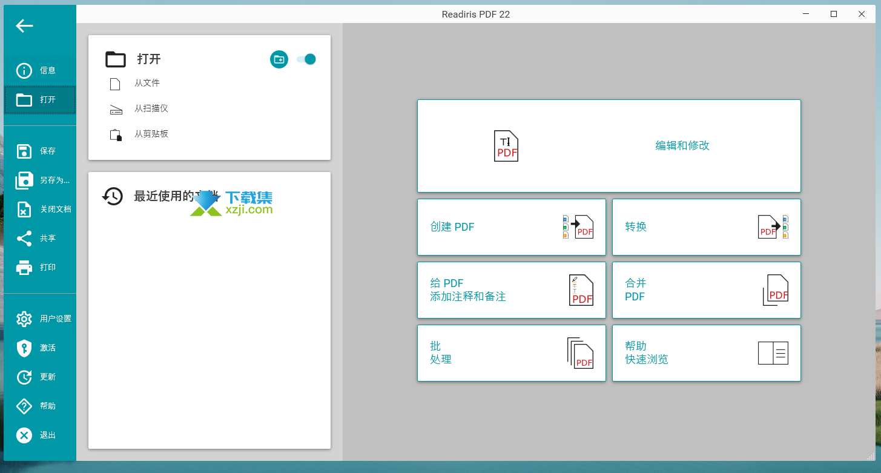Click the add-folder teal circle button

click(x=279, y=59)
